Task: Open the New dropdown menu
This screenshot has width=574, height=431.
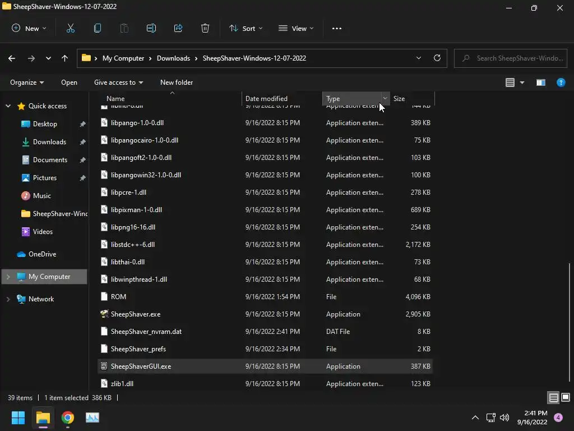Action: (29, 28)
